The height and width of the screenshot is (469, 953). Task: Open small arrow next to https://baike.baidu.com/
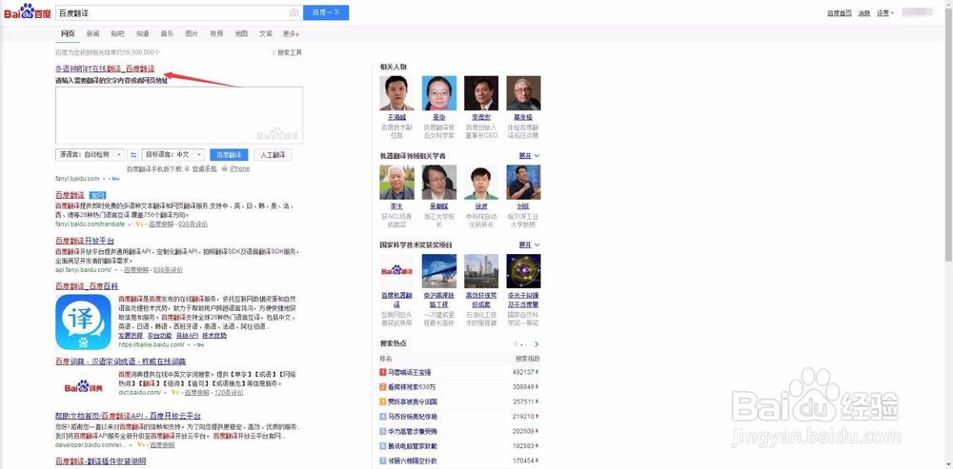(189, 344)
